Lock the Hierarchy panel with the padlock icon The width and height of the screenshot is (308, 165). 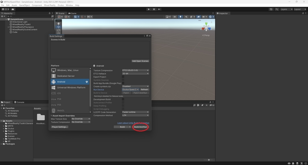click(x=50, y=13)
